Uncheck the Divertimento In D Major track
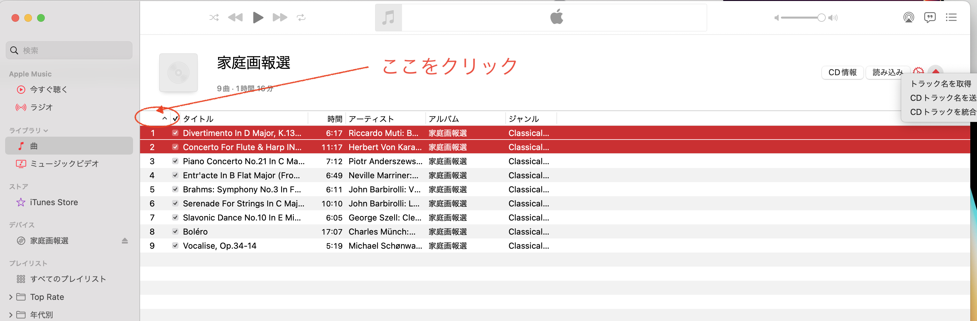The image size is (977, 321). pyautogui.click(x=175, y=133)
